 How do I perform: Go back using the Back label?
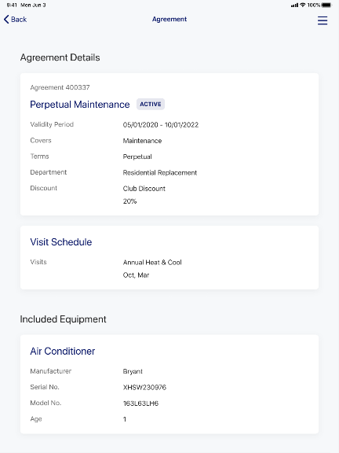click(19, 20)
